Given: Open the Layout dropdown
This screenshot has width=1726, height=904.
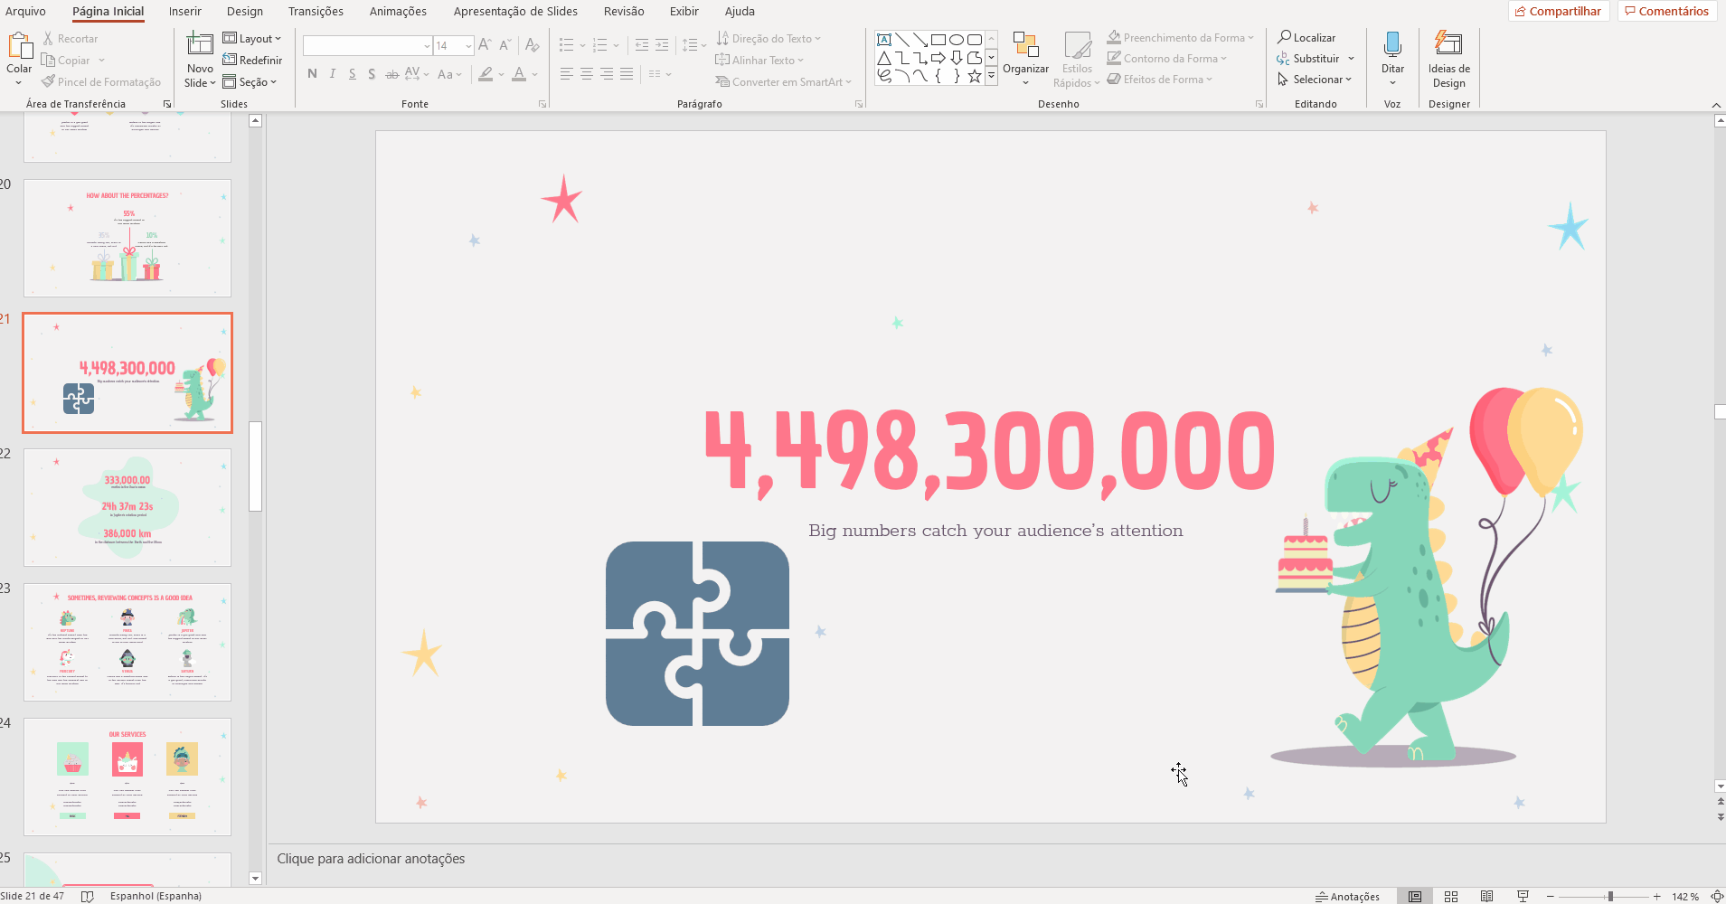Looking at the screenshot, I should 252,38.
